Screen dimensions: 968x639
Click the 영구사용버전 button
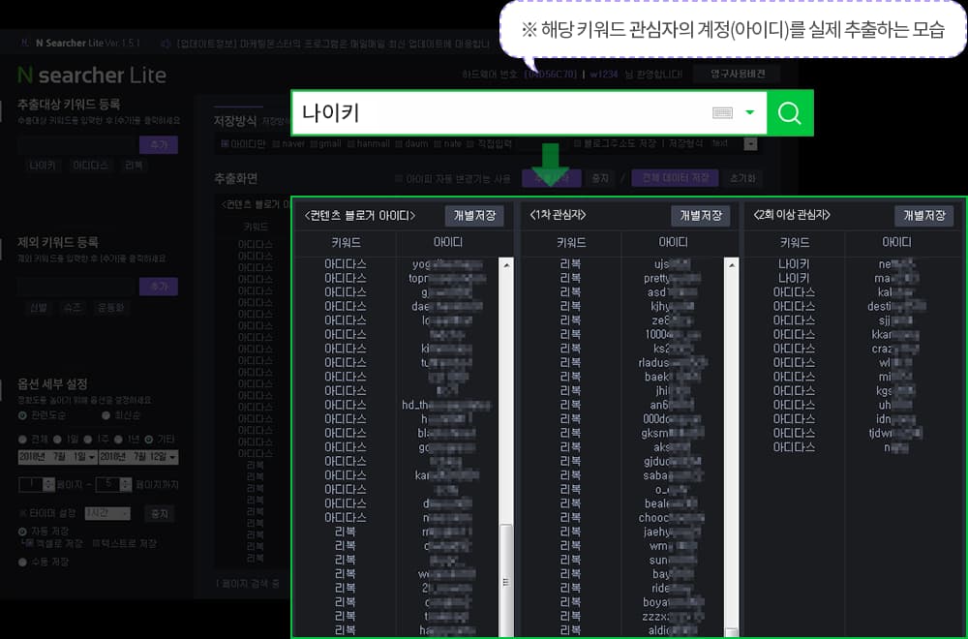pyautogui.click(x=738, y=75)
